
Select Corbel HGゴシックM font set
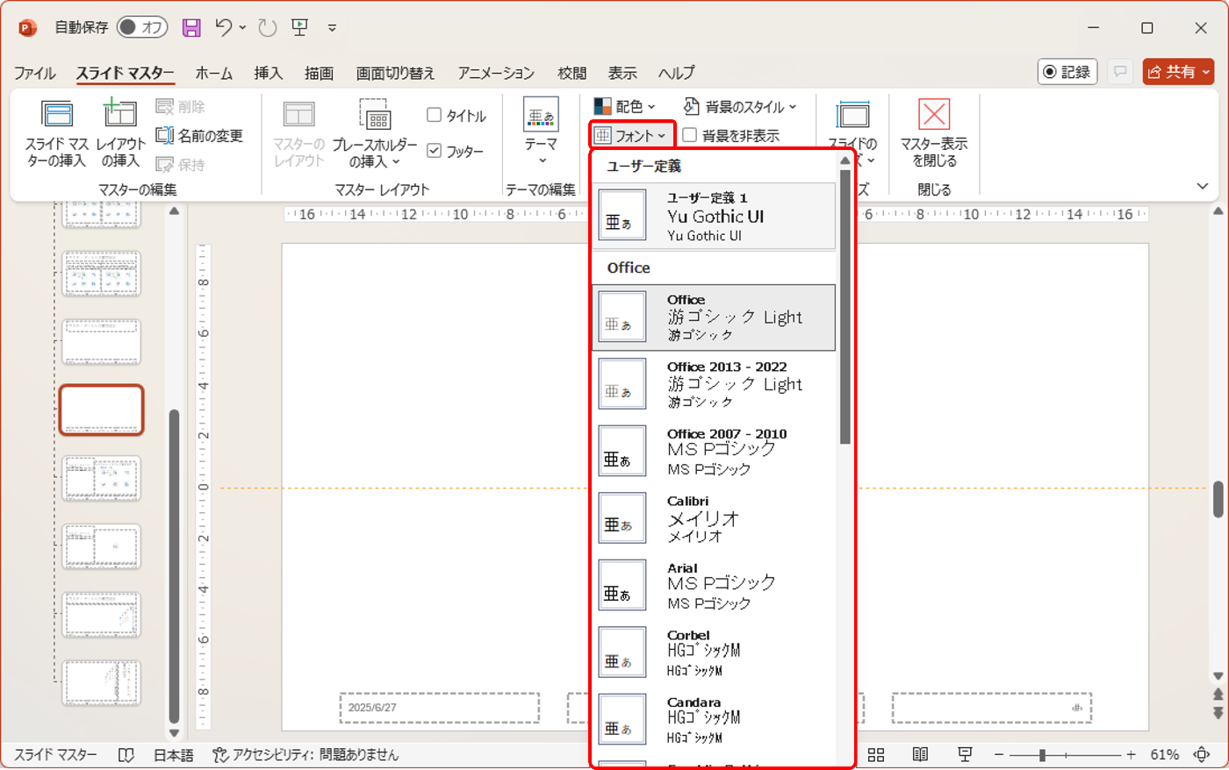714,652
